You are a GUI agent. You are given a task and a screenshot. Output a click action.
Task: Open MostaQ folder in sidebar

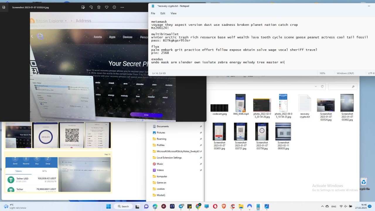pyautogui.click(x=161, y=195)
